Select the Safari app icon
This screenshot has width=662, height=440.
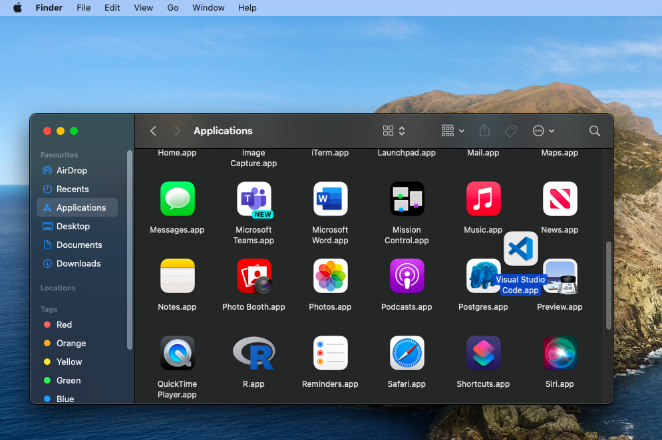pyautogui.click(x=407, y=353)
